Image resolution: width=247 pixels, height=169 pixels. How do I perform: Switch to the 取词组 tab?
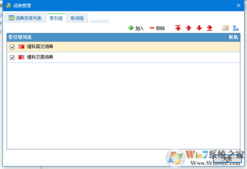click(77, 18)
